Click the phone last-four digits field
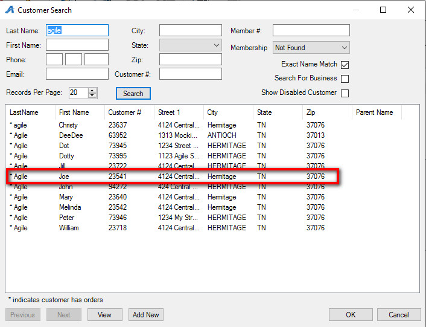The width and height of the screenshot is (426, 327). click(97, 59)
